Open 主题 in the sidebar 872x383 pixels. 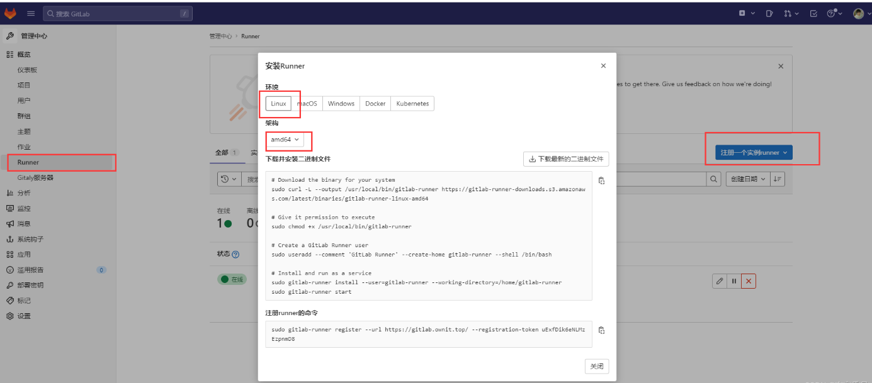tap(24, 131)
